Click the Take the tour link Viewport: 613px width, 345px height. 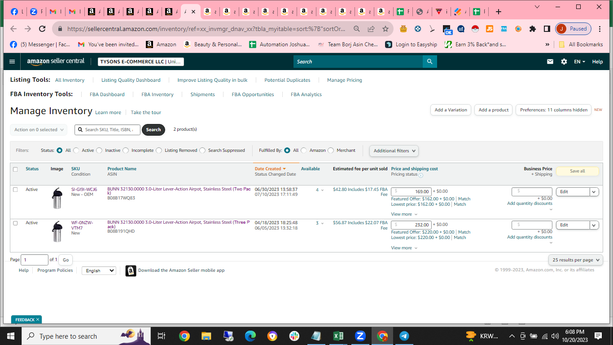point(146,113)
